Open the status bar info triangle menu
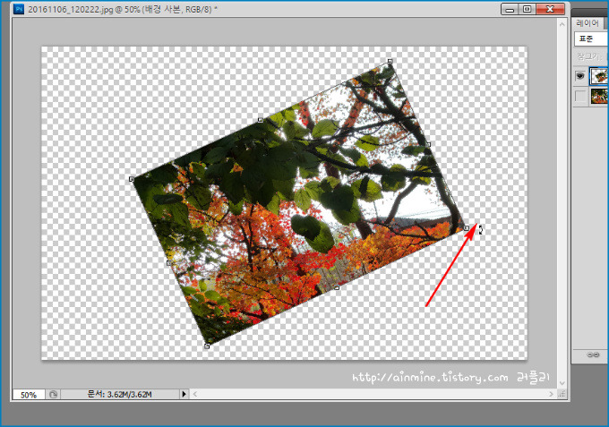 point(184,395)
